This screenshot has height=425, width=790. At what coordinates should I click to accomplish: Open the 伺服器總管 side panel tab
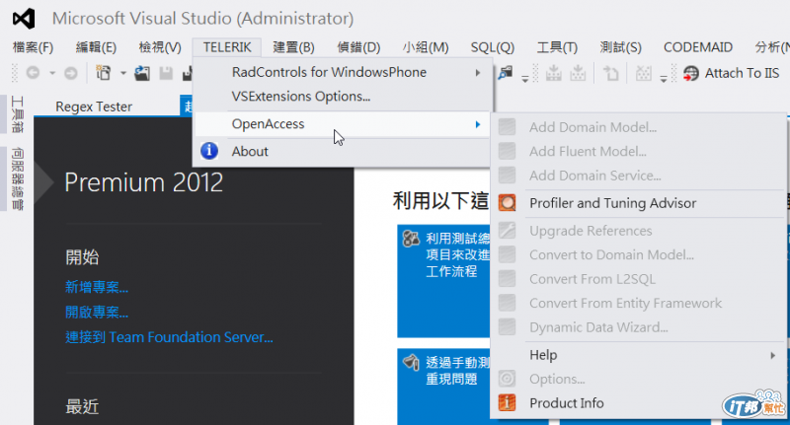click(x=17, y=178)
